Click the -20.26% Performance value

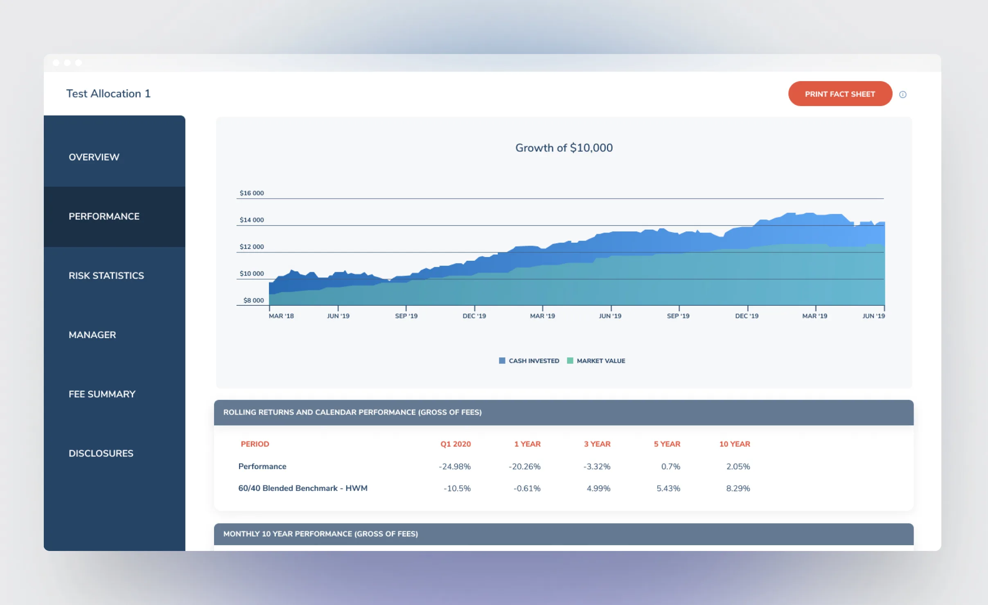click(525, 466)
